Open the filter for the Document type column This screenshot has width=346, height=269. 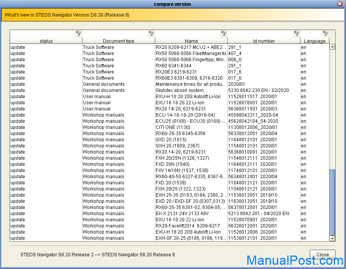pyautogui.click(x=151, y=33)
